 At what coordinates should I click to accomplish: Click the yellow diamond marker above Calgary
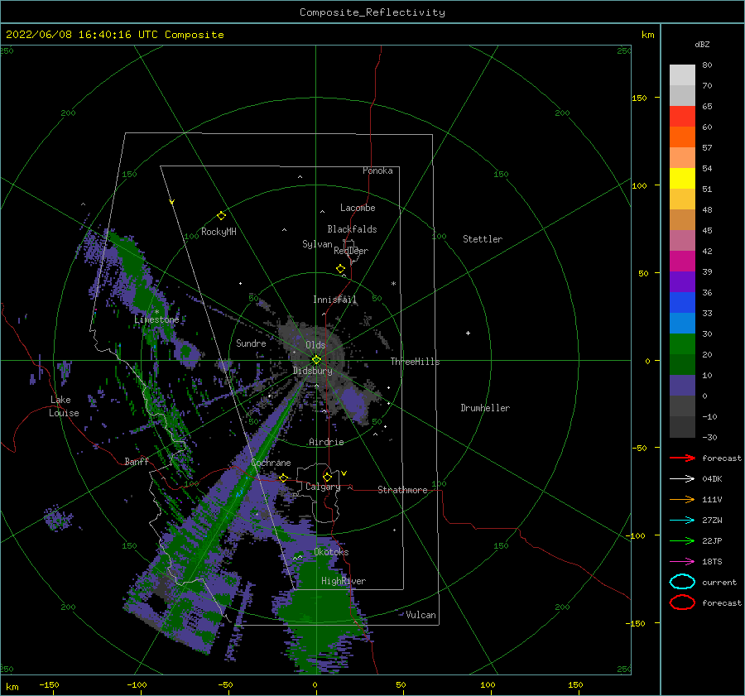(x=327, y=477)
